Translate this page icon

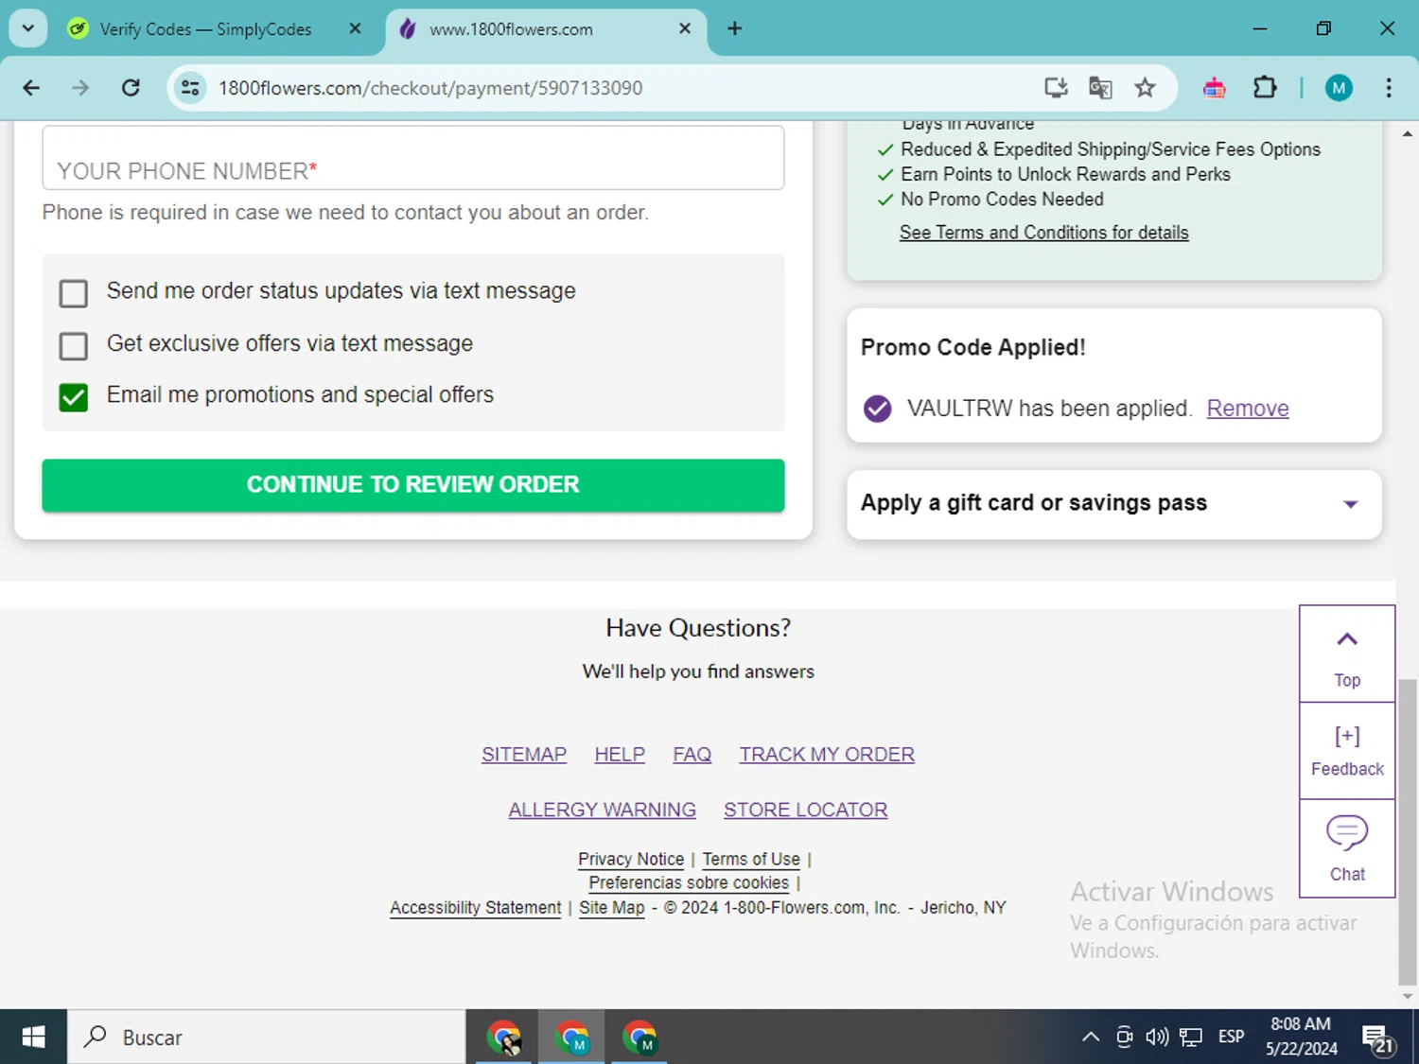click(1100, 88)
